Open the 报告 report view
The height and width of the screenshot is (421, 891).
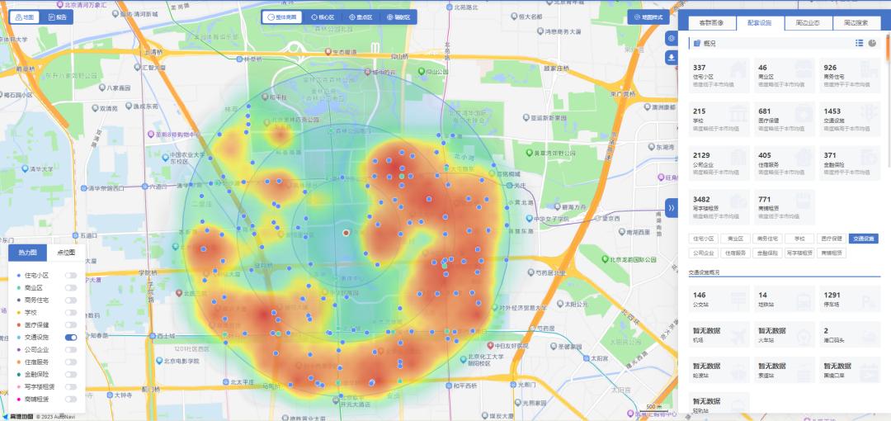click(58, 17)
